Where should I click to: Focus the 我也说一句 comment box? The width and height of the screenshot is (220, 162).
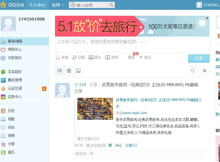138,154
